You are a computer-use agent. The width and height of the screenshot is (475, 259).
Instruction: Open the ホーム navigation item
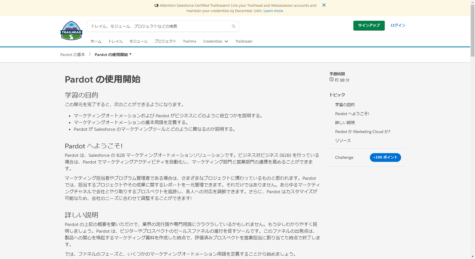click(x=96, y=41)
